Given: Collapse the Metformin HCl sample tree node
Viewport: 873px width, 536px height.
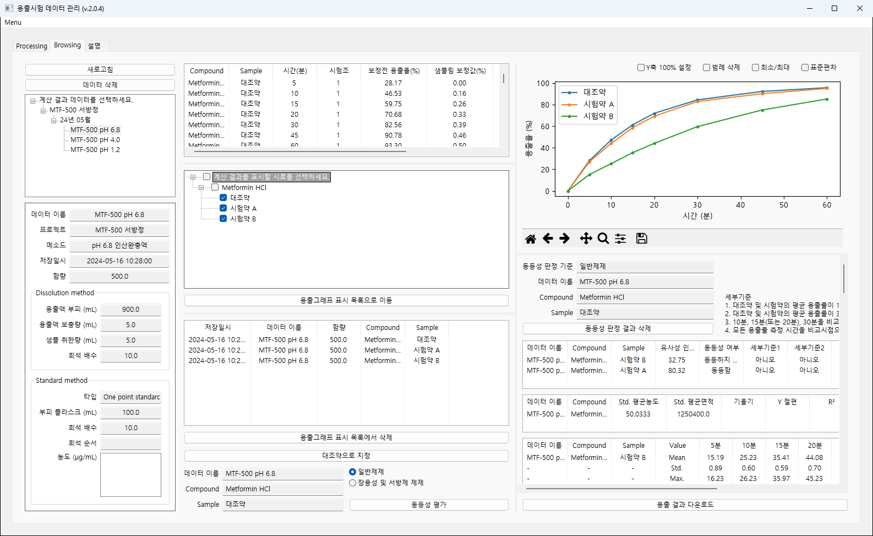Looking at the screenshot, I should pyautogui.click(x=201, y=188).
